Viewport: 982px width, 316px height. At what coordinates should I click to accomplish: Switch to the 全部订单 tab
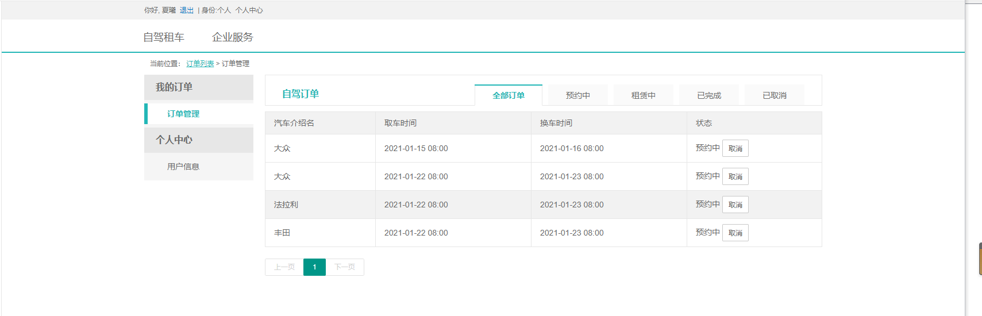pos(509,95)
